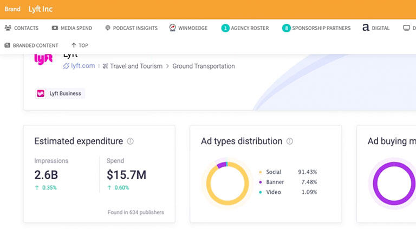
Task: Click the $15.7M spend value
Action: [x=127, y=175]
